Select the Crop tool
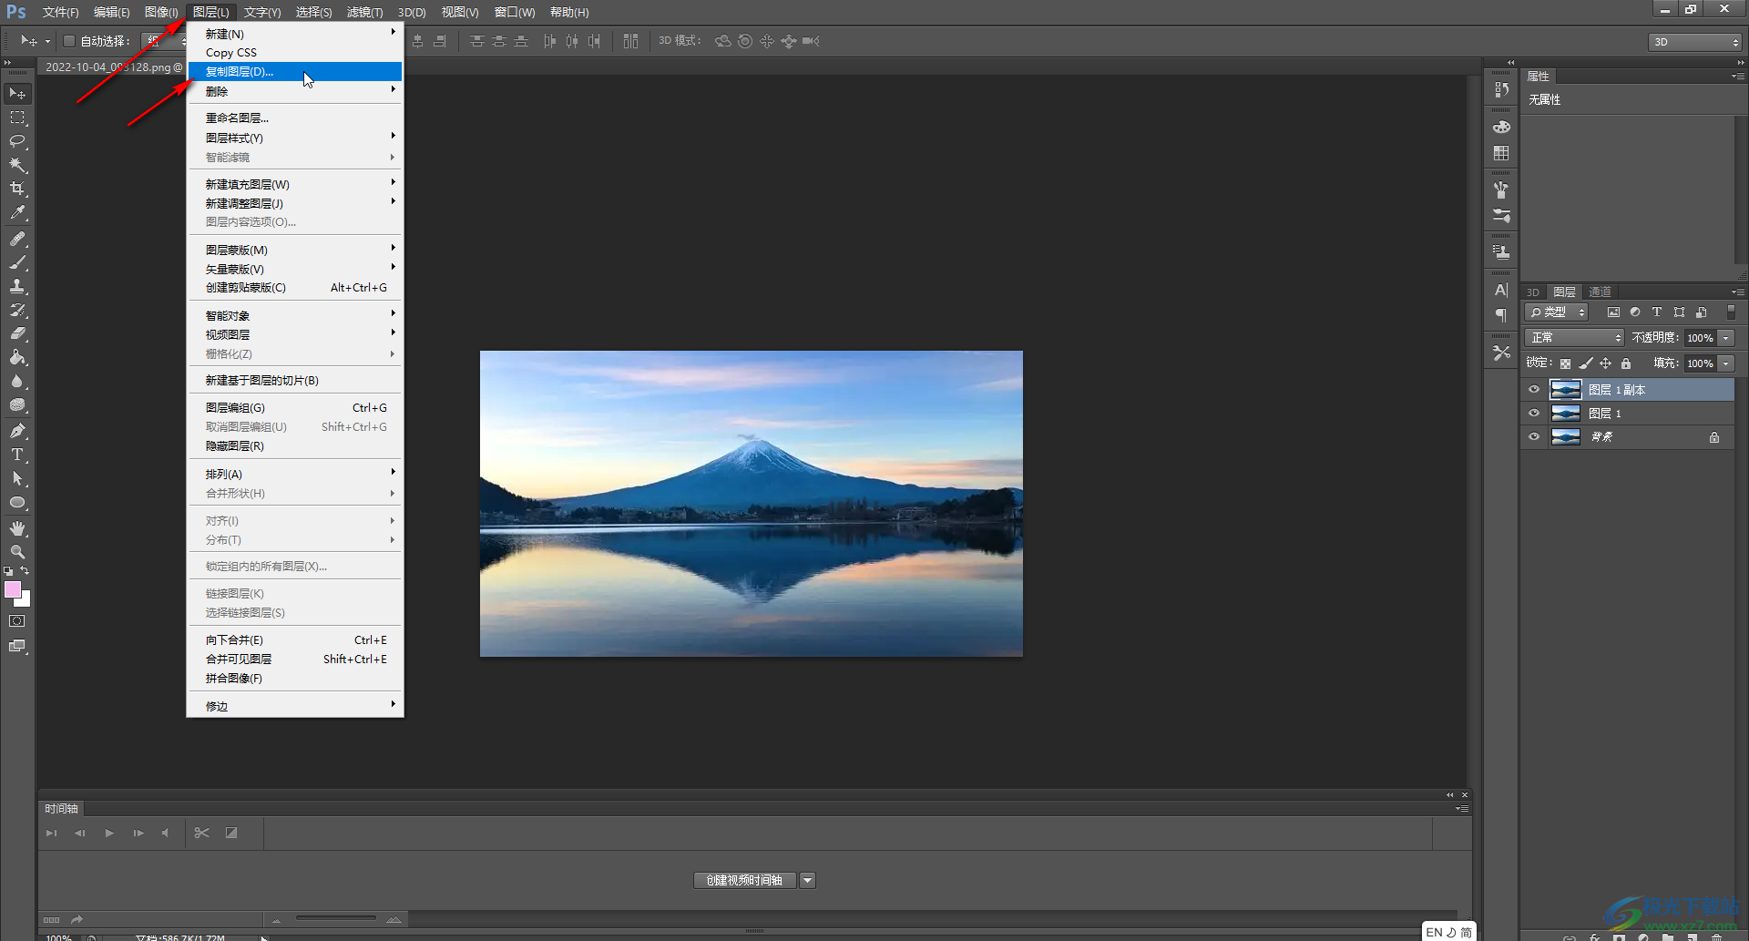This screenshot has height=941, width=1749. coord(17,189)
